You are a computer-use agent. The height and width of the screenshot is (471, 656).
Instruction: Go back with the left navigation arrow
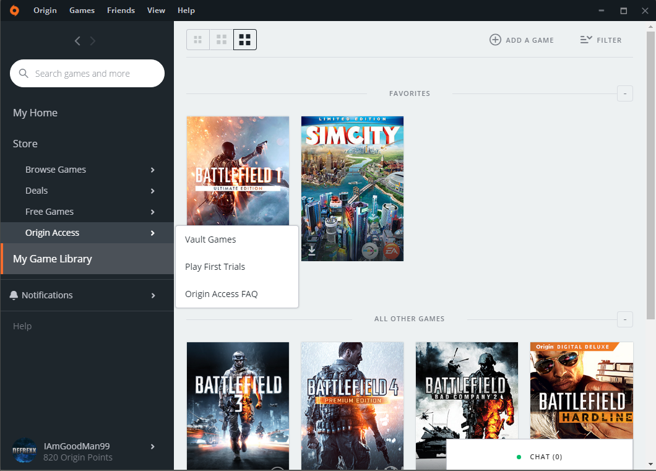(x=77, y=41)
